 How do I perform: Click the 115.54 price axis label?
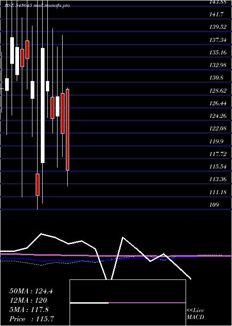tap(218, 167)
